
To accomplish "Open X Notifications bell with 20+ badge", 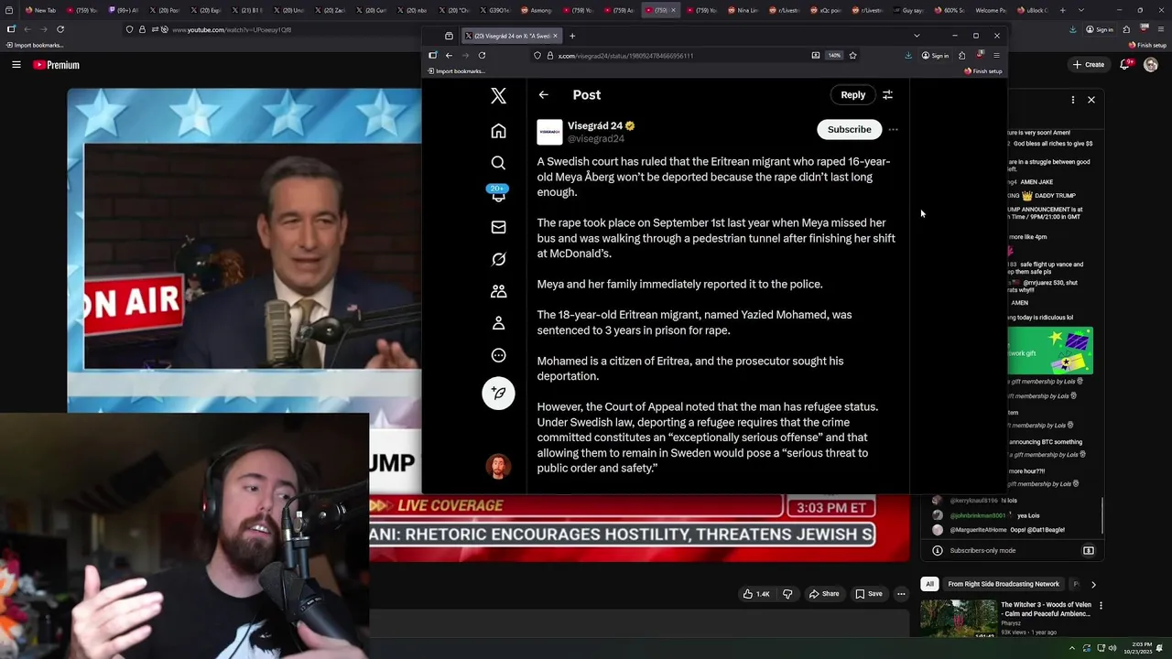I will point(498,194).
